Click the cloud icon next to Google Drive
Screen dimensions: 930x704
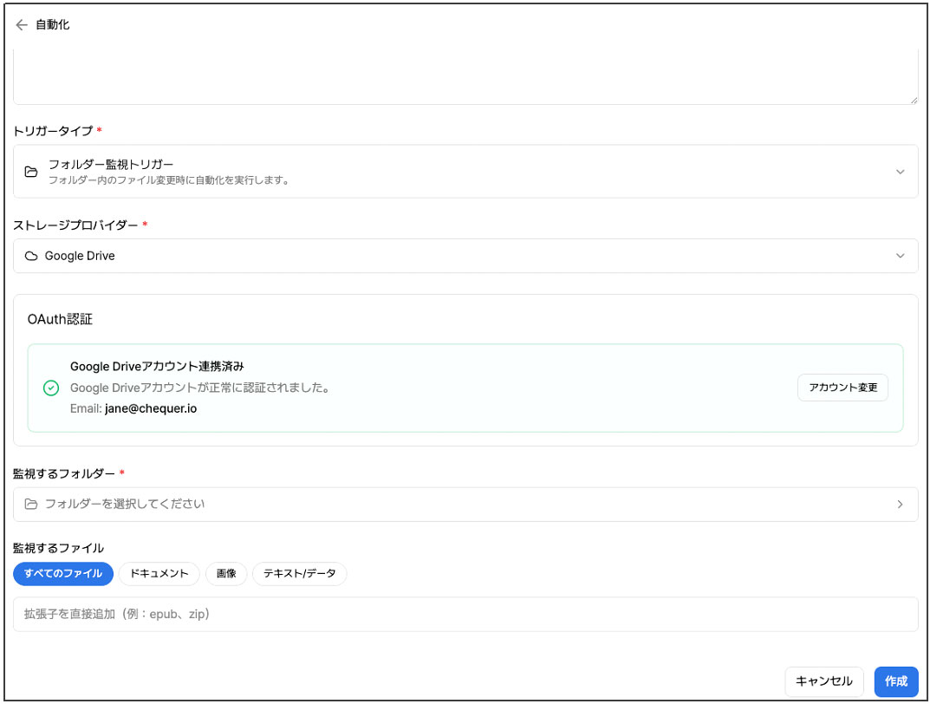(x=30, y=256)
